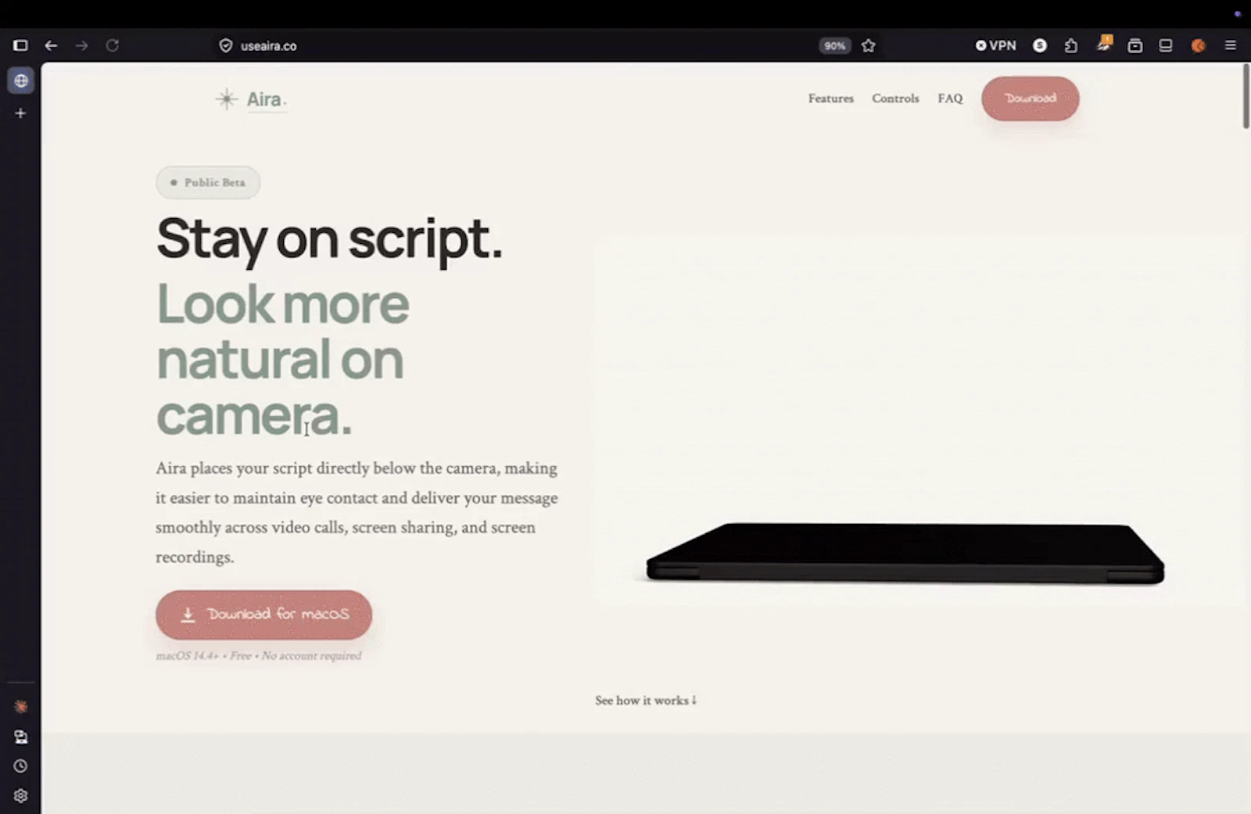Click the tablet-shaped toolbar icon
The height and width of the screenshot is (814, 1251).
click(x=1166, y=45)
